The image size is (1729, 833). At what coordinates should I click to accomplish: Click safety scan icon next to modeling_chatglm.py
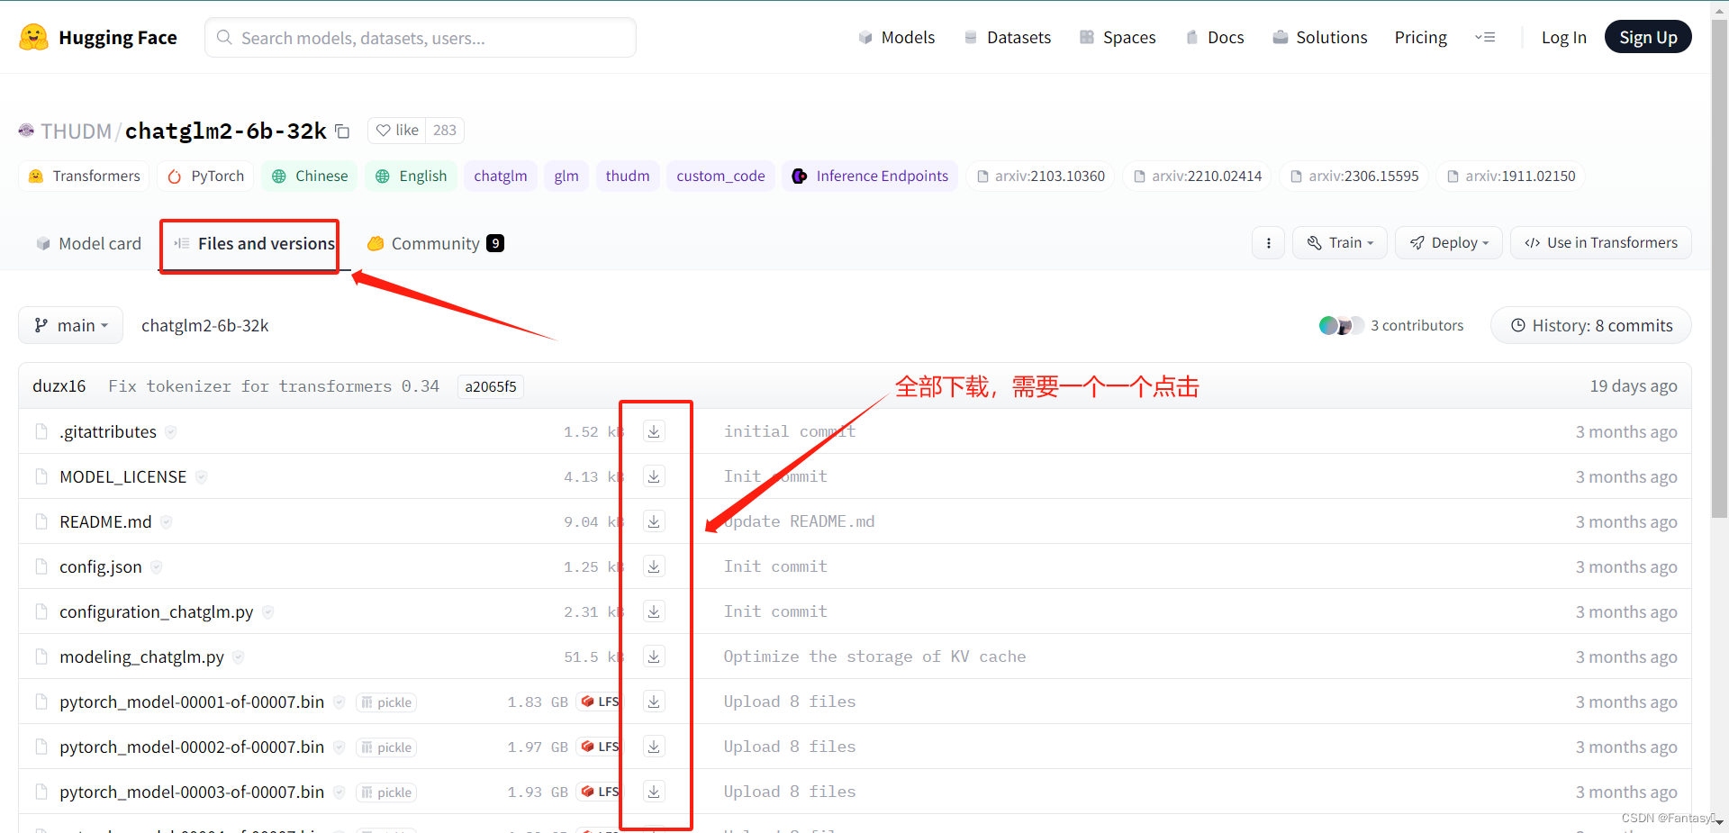click(239, 657)
